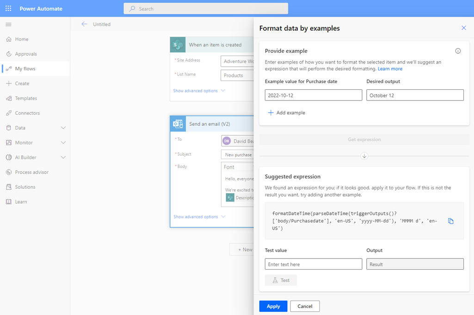Screen dimensions: 474x315
Task: Open My flows in the sidebar
Action: tap(25, 69)
